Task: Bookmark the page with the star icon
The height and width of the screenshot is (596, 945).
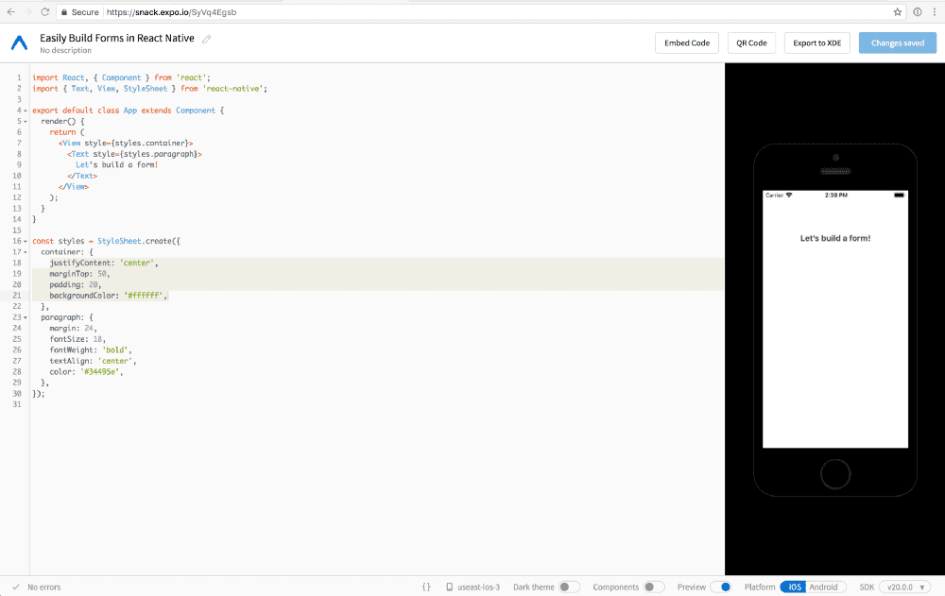Action: [898, 12]
